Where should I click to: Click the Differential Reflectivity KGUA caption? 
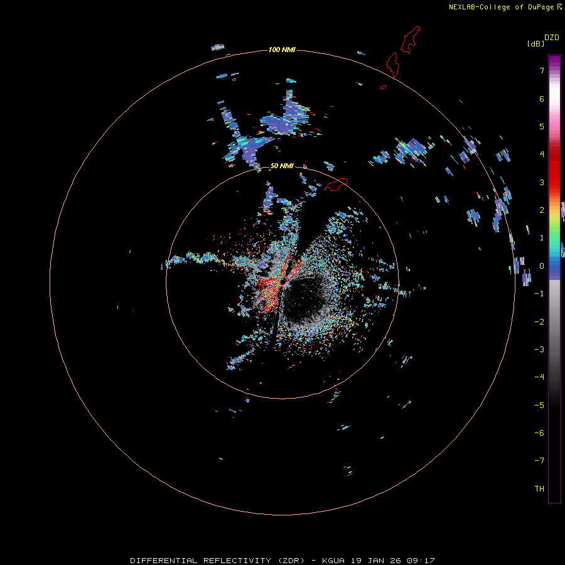pos(282,561)
